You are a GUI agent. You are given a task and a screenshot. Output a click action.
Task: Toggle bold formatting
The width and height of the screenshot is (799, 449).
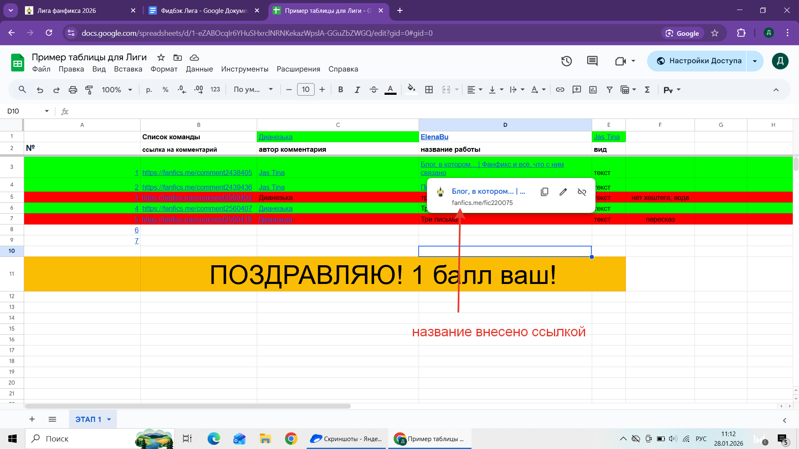[340, 90]
